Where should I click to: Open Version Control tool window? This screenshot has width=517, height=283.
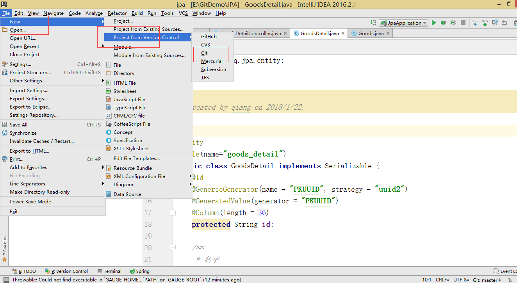click(x=66, y=271)
